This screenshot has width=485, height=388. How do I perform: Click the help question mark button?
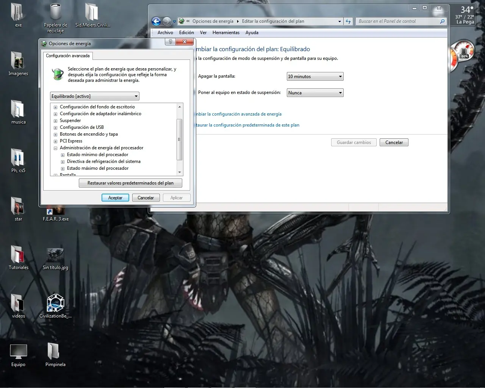[171, 42]
